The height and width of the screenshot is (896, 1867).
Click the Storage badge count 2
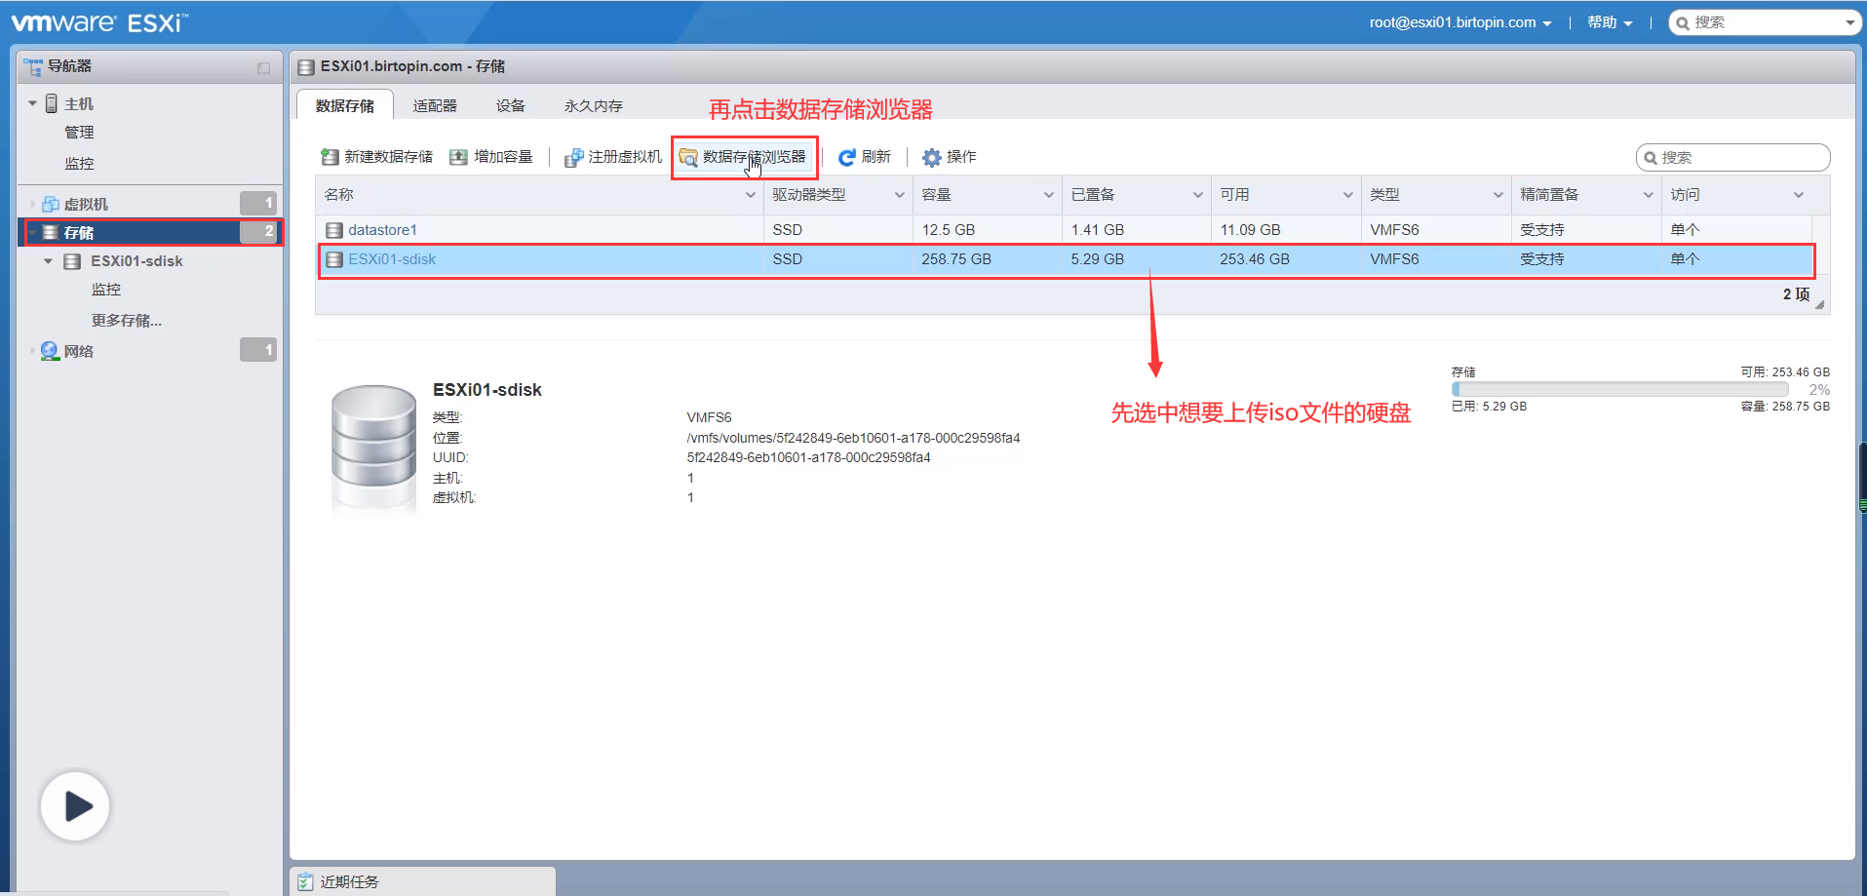258,232
